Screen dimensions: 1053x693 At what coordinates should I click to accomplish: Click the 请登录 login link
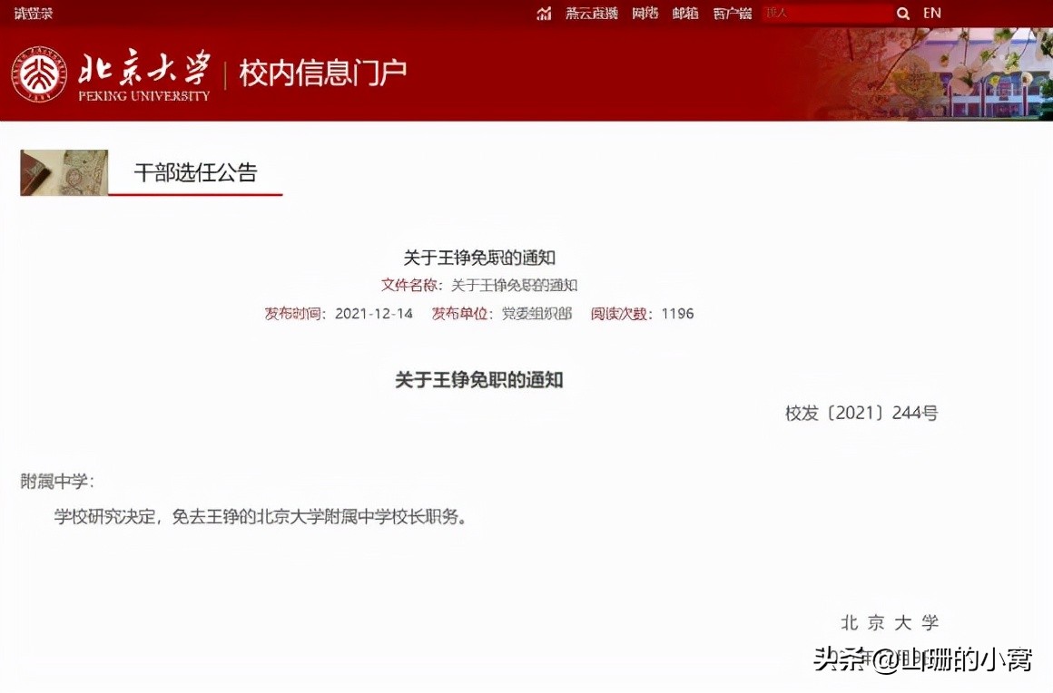point(33,14)
